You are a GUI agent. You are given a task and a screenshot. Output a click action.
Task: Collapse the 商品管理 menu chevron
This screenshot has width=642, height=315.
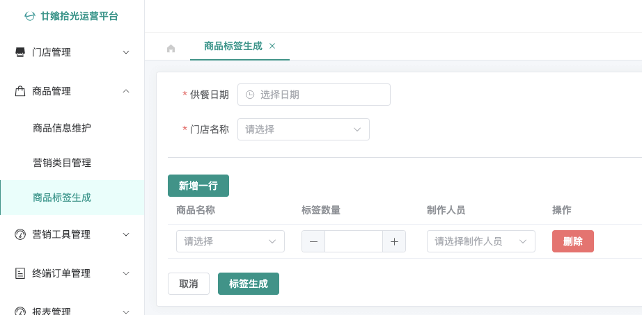click(126, 91)
